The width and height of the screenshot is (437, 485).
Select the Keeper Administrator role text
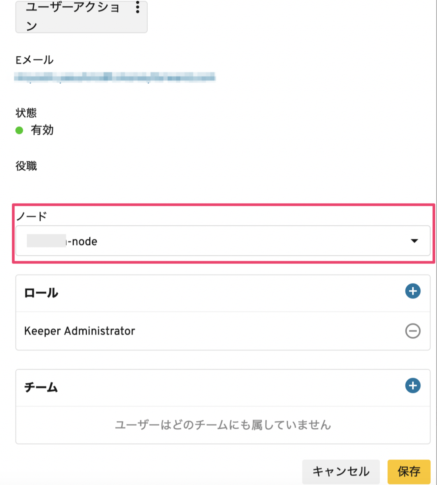[80, 331]
